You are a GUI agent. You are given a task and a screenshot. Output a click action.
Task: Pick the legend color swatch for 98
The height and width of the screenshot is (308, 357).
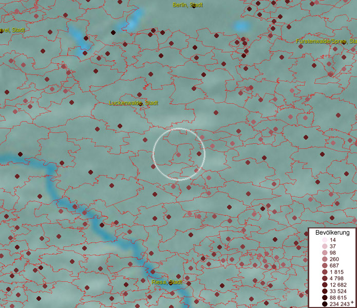[325, 253]
